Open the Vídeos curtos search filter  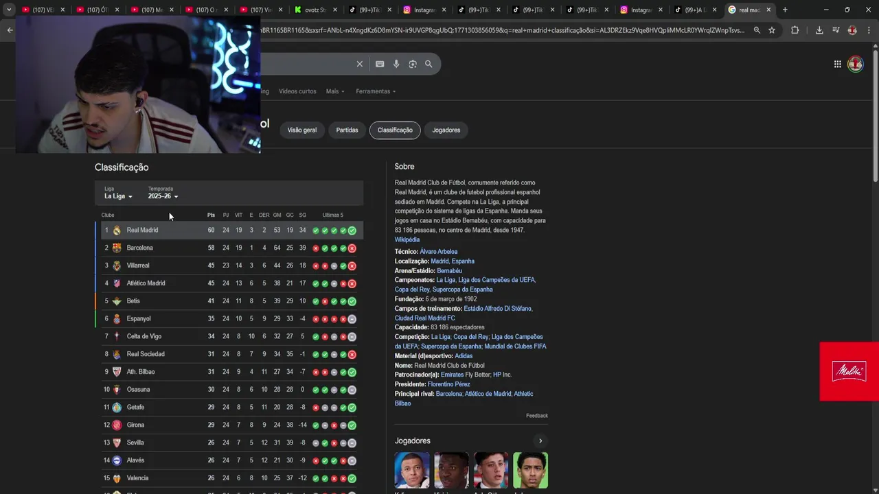coord(297,91)
